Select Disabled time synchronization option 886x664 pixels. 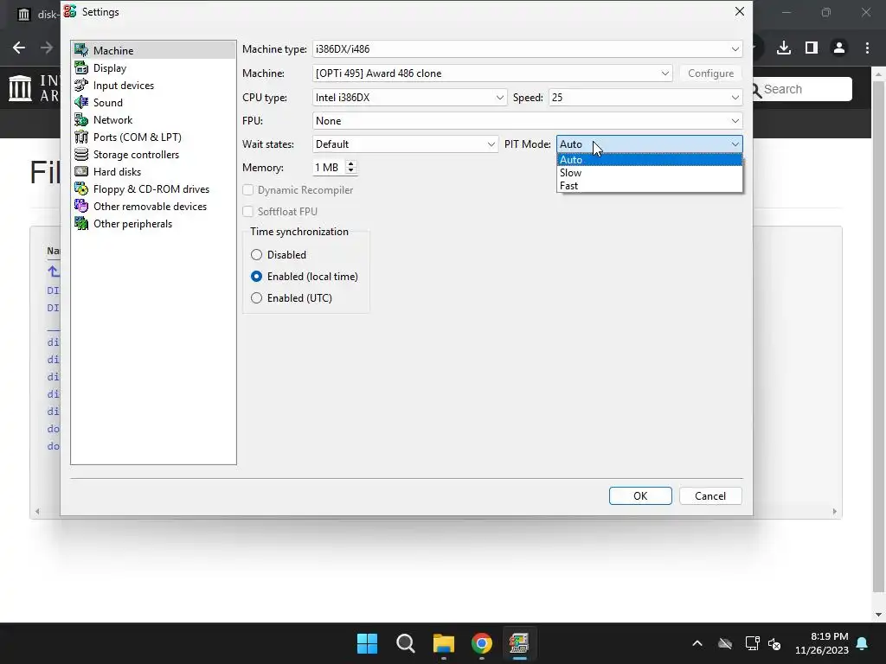(256, 255)
